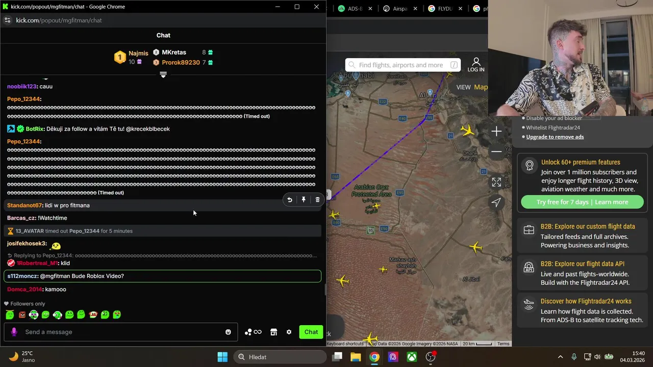Click Keyboard shortcuts on map footer

click(x=345, y=344)
